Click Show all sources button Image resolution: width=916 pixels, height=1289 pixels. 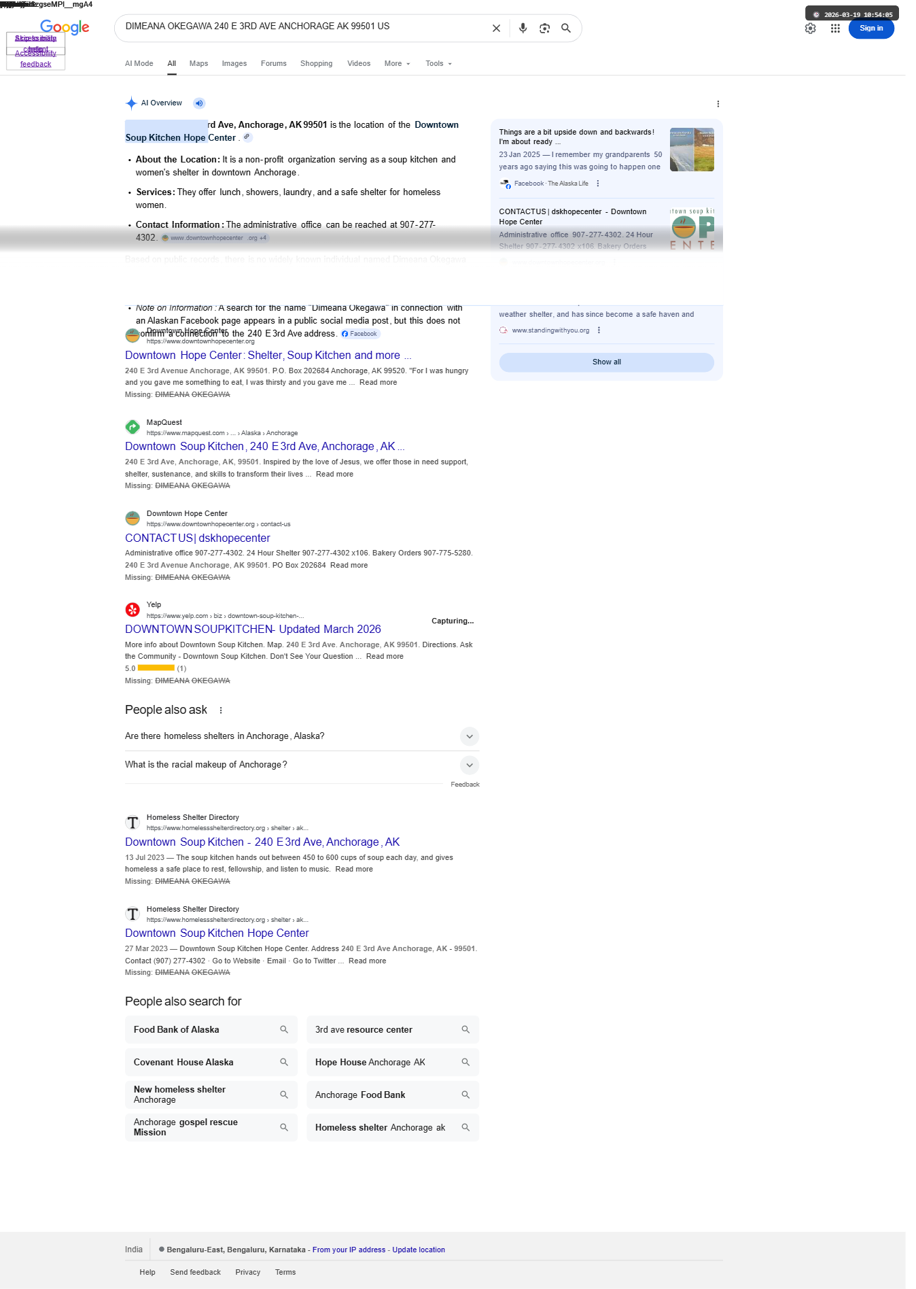coord(606,362)
